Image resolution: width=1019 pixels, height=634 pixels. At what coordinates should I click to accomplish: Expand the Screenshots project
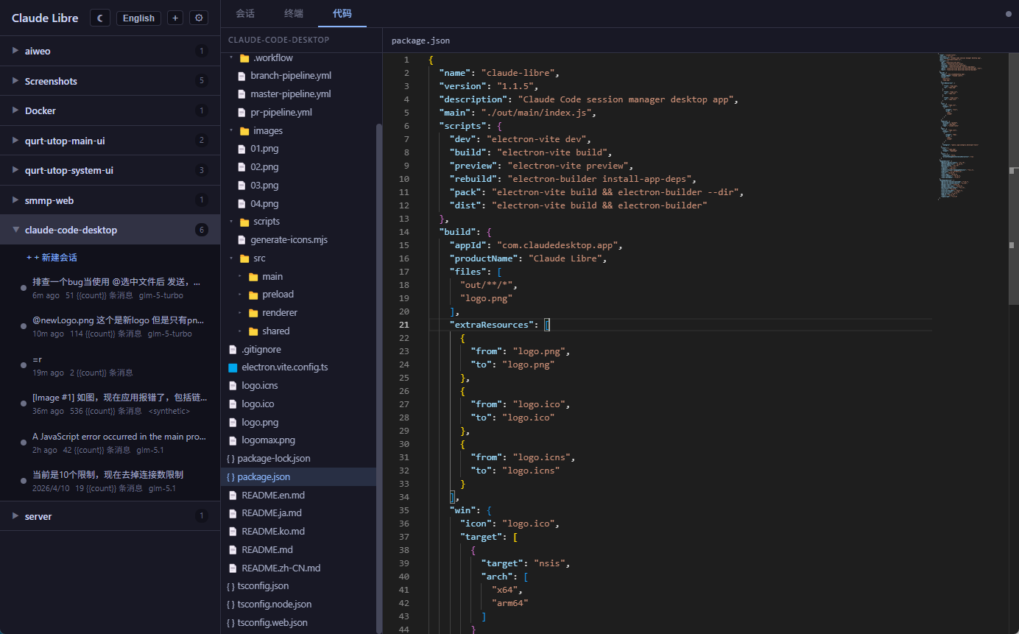point(15,81)
